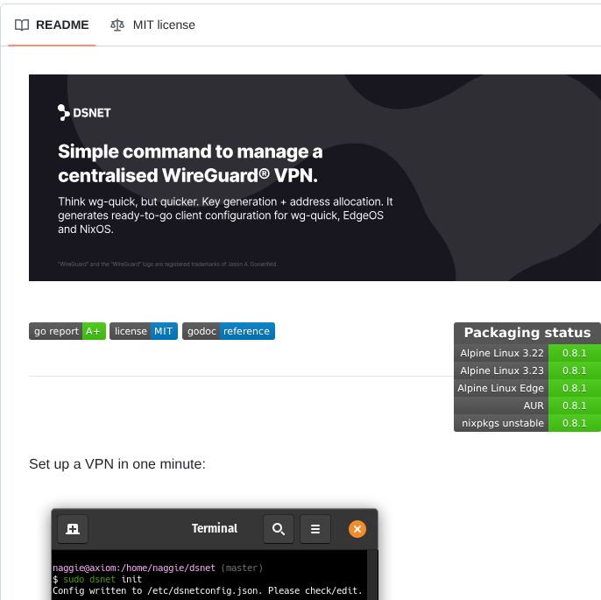Open the license MIT badge
The width and height of the screenshot is (601, 600).
tap(144, 331)
